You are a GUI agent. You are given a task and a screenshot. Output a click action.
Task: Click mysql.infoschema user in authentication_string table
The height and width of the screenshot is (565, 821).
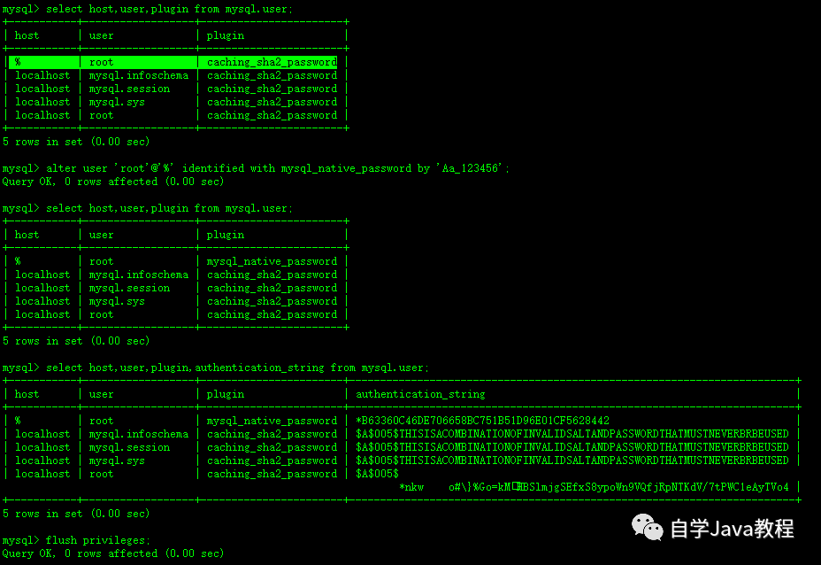pyautogui.click(x=139, y=434)
